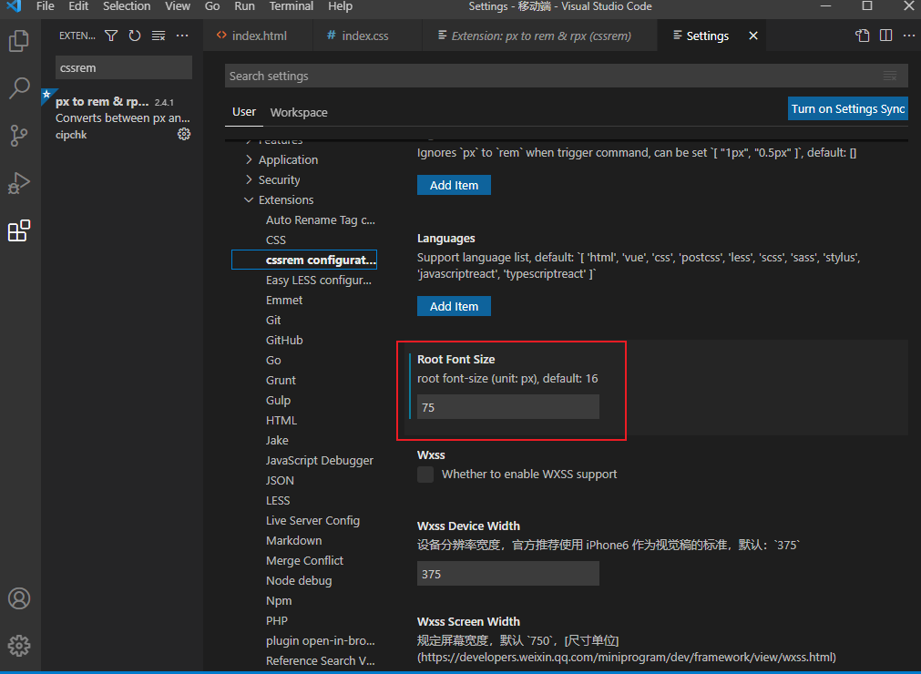Select the px to rem & rpx extension
The image size is (921, 674).
[122, 118]
